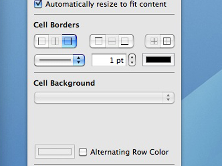Viewport: 222px width, 166px height.
Task: Click the Automatically resize to fit content label
Action: click(x=106, y=4)
